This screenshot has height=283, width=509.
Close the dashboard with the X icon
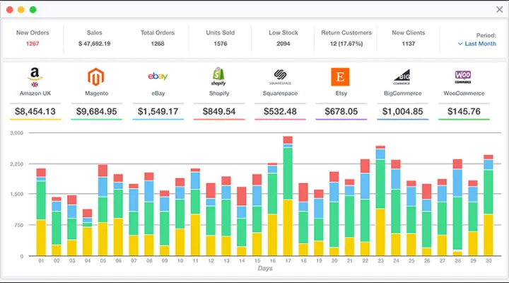tap(499, 9)
